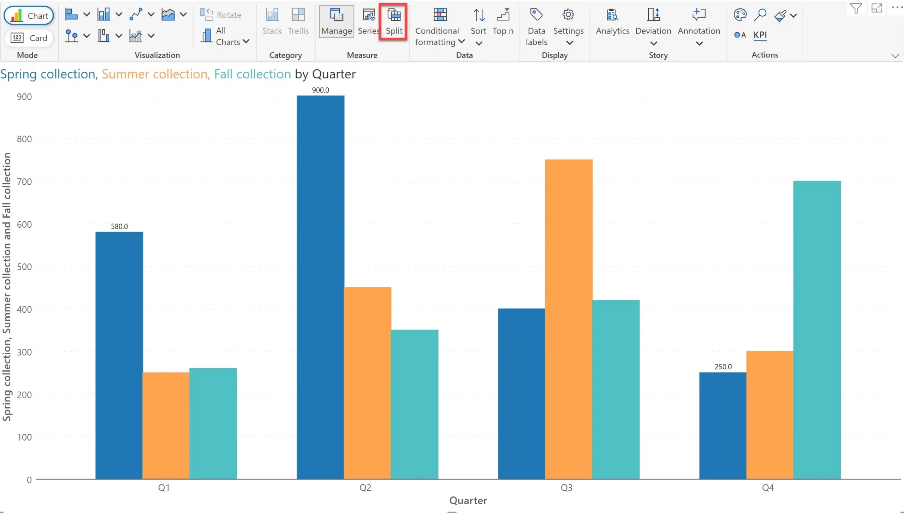904x513 pixels.
Task: Expand the paintbrush format dropdown arrow
Action: (793, 16)
